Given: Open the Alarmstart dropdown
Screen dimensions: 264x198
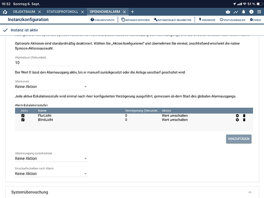Looking at the screenshot, I should click(52, 87).
